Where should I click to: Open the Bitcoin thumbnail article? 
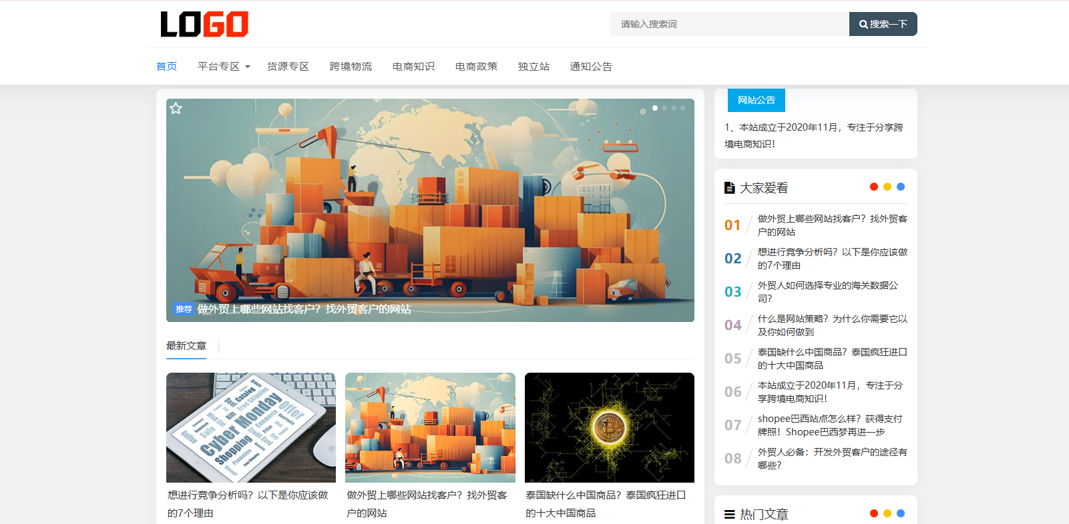[x=609, y=427]
